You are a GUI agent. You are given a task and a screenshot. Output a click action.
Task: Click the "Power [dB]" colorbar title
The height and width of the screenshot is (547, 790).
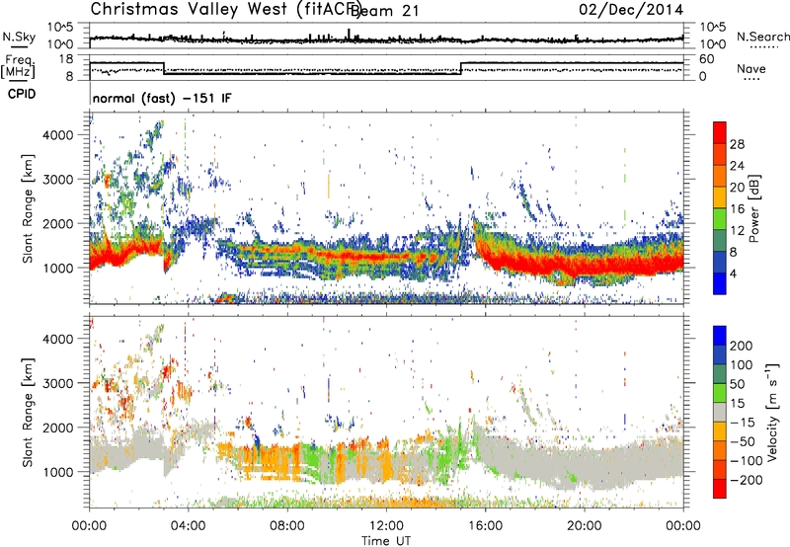coord(753,208)
